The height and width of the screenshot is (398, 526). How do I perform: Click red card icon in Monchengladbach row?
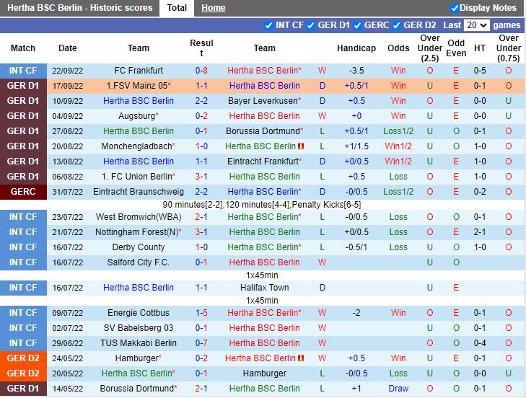(301, 146)
